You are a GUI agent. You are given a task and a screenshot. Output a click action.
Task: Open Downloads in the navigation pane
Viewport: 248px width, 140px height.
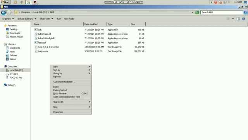point(15,33)
